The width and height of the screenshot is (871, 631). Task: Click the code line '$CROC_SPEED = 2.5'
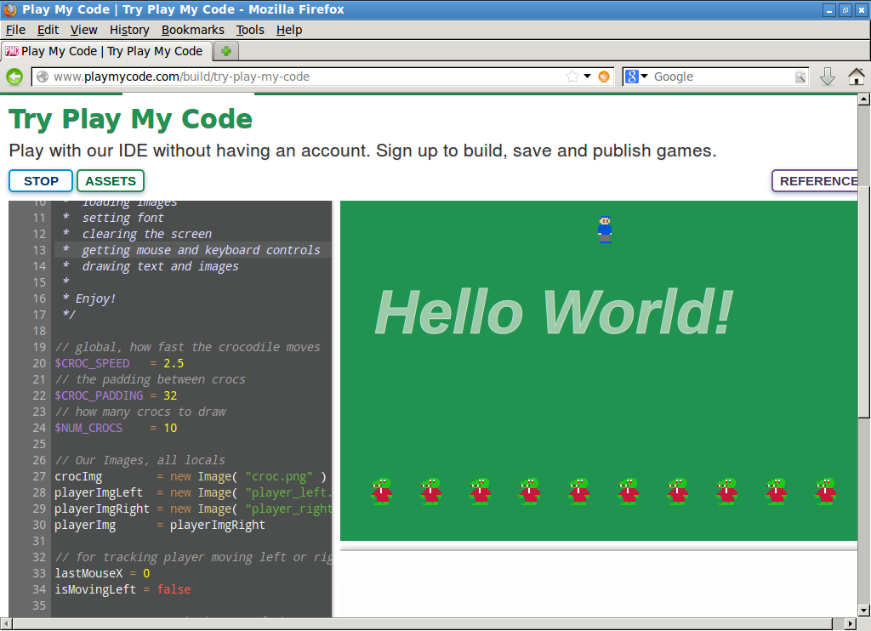119,363
